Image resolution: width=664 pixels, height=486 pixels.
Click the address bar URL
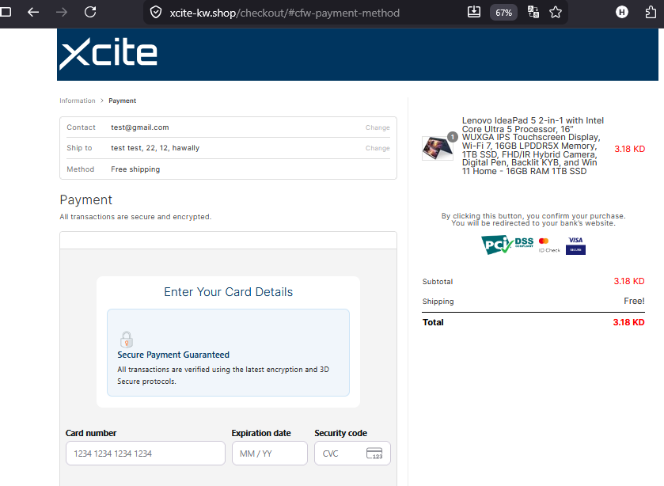click(285, 13)
